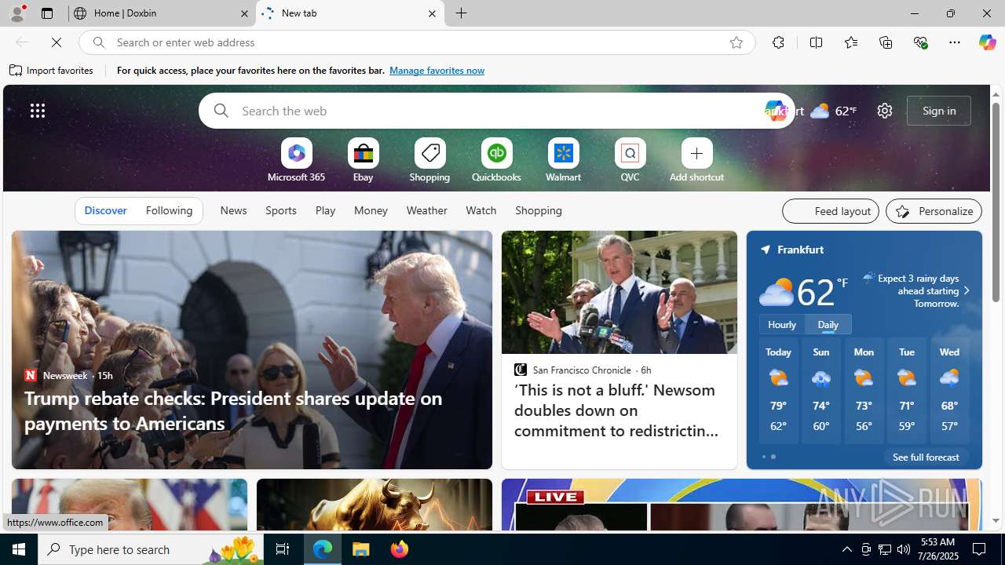Go to the Shopping feed tab
1005x565 pixels.
click(x=539, y=210)
